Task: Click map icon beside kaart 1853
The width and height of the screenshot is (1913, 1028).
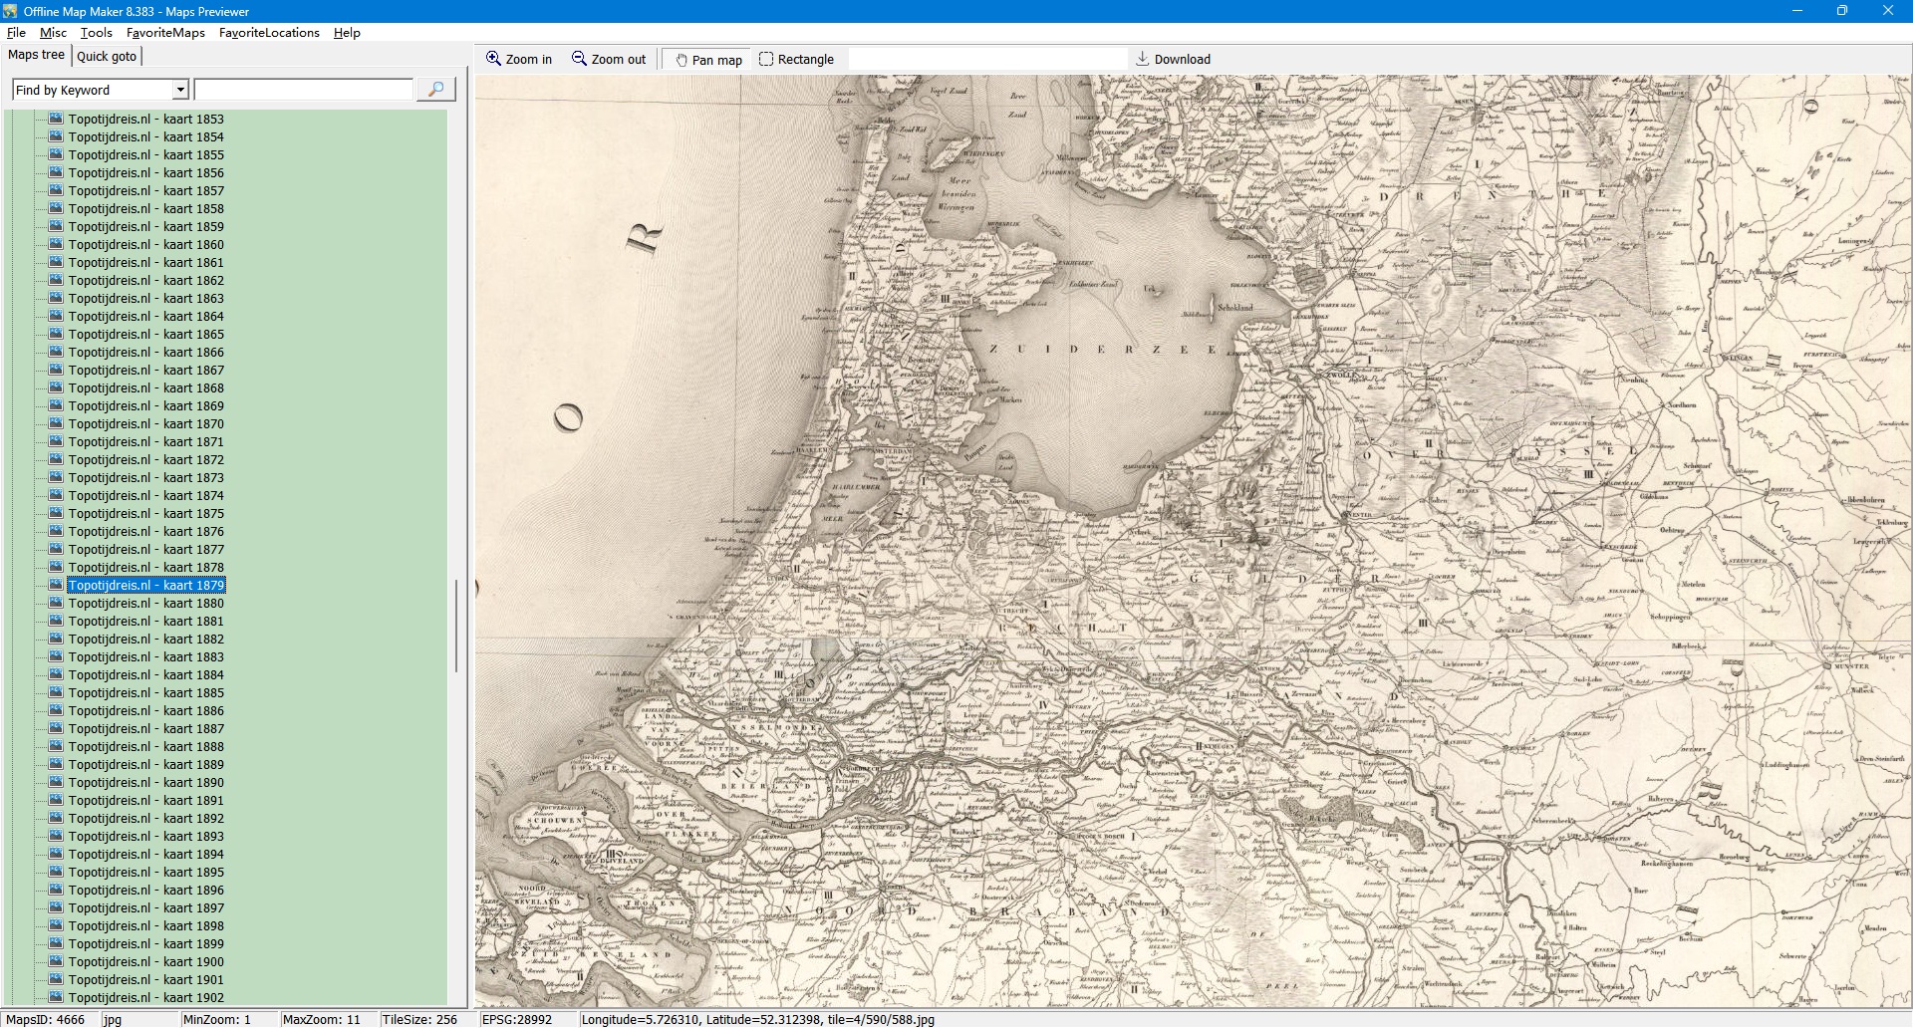Action: click(56, 119)
